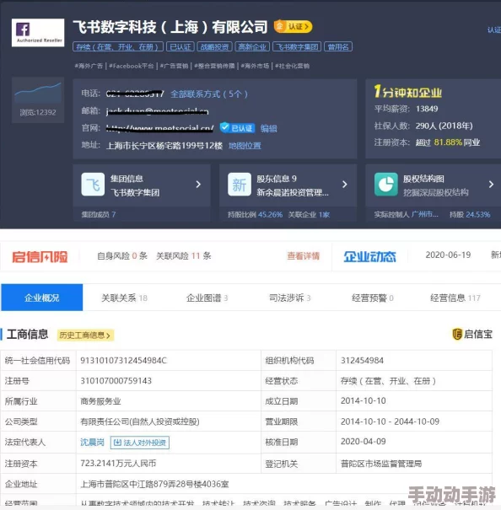501x510 pixels.
Task: Open 全部联系方式 (5个) link
Action: pyautogui.click(x=209, y=94)
